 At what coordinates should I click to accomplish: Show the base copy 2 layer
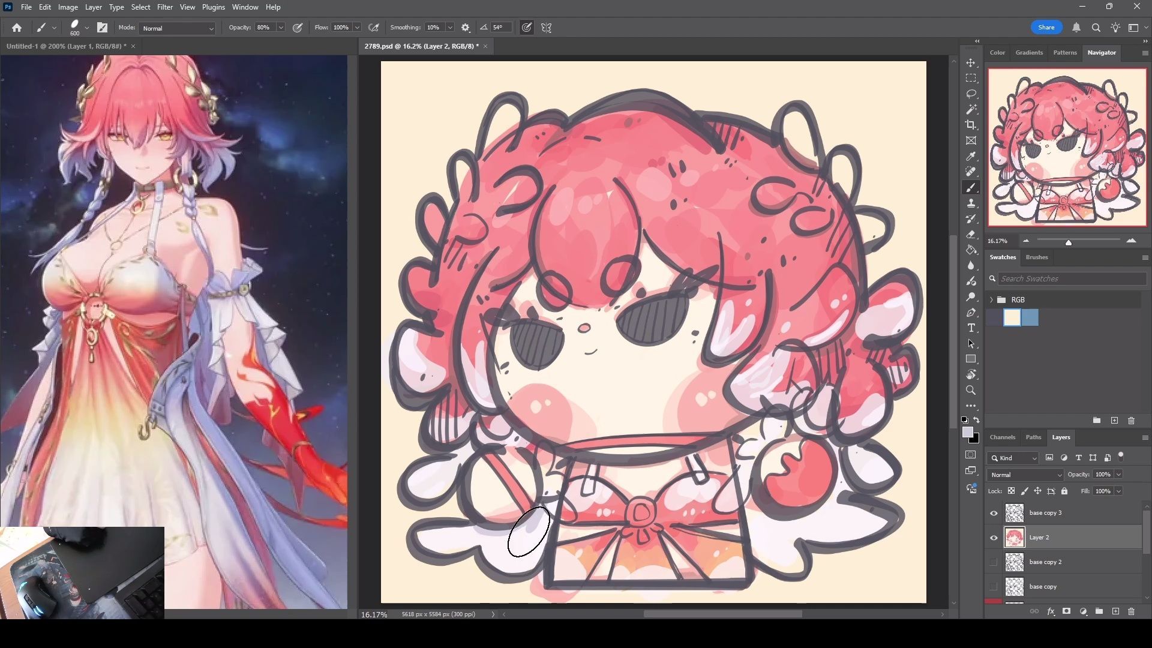[994, 562]
